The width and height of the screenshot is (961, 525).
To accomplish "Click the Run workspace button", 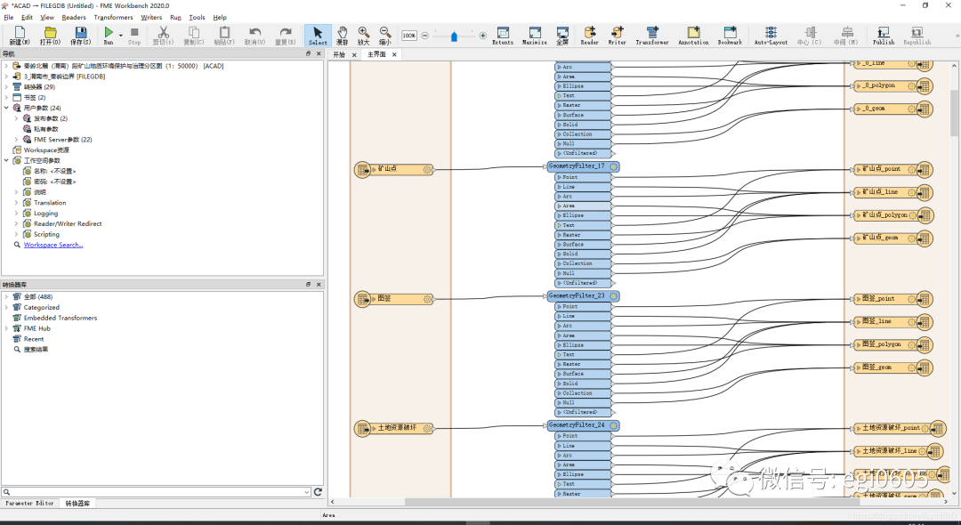I will coord(109,34).
